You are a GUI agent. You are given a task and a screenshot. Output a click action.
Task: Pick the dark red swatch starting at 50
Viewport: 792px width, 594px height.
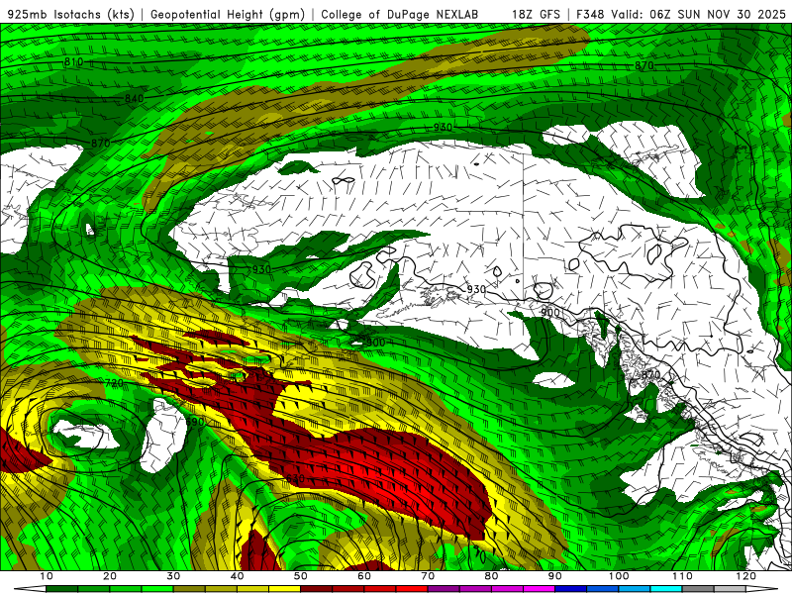coord(317,589)
